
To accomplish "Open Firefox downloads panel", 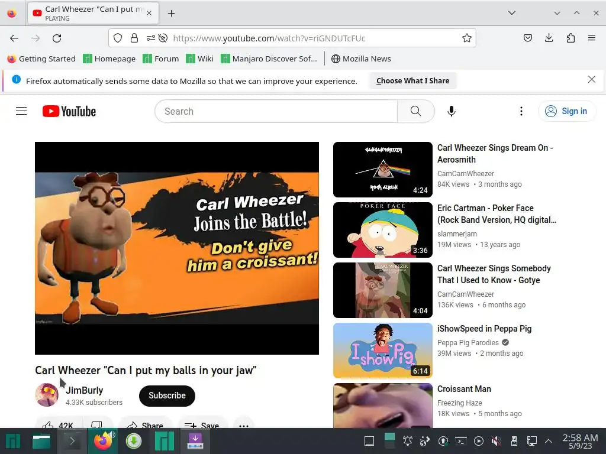I will point(549,38).
